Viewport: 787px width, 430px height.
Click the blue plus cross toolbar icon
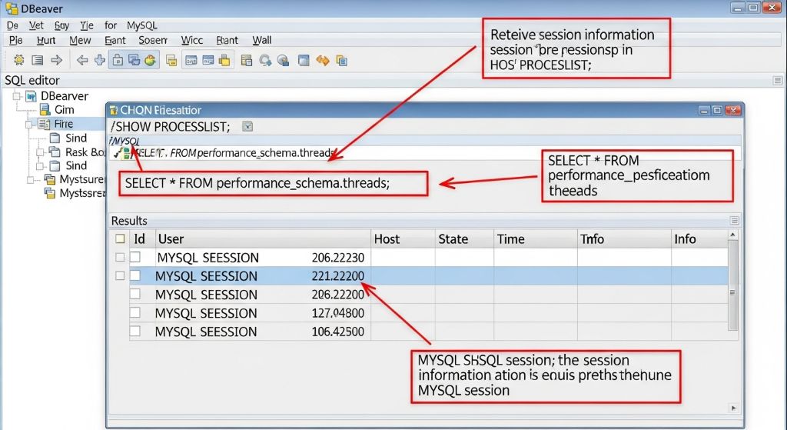coord(100,60)
